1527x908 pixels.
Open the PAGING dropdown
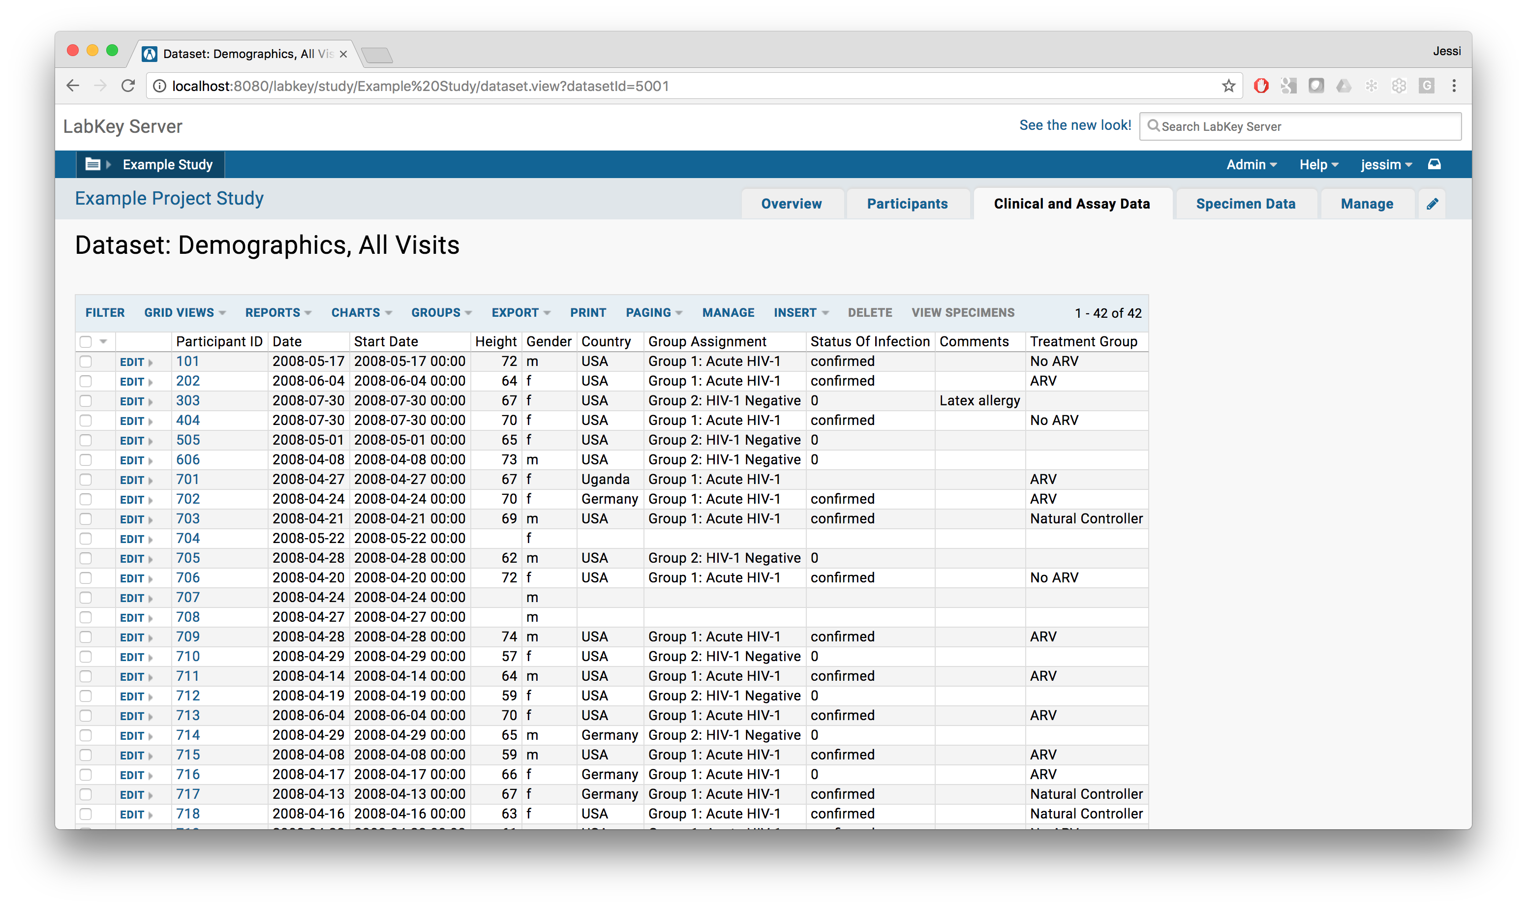[x=654, y=313]
